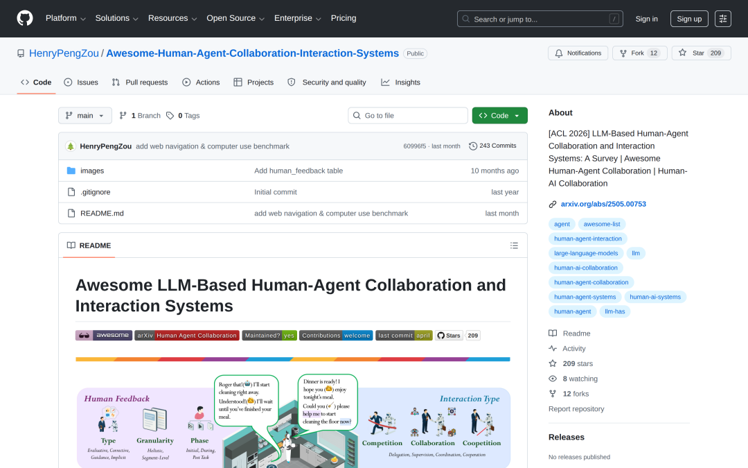The width and height of the screenshot is (748, 468).
Task: Open the green Code dropdown button
Action: (499, 116)
